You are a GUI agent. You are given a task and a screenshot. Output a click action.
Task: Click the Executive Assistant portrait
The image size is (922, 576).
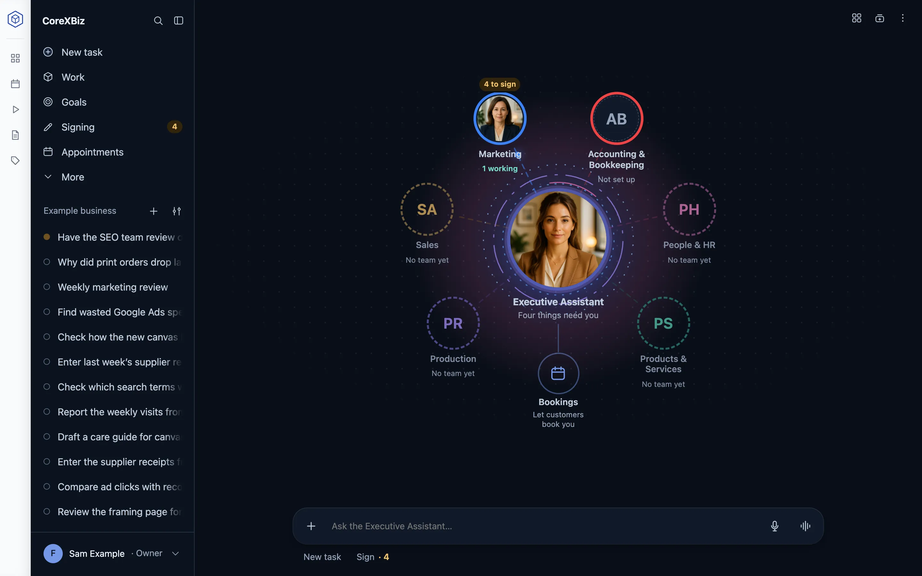click(558, 239)
